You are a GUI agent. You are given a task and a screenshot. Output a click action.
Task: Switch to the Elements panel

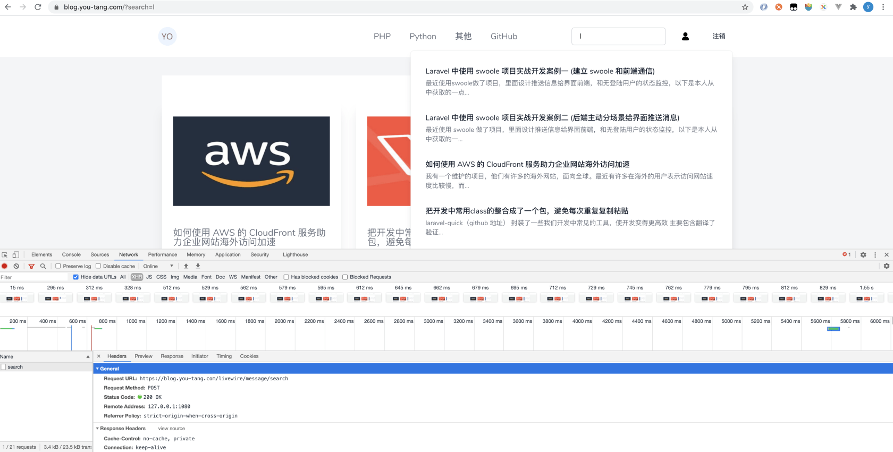coord(41,255)
